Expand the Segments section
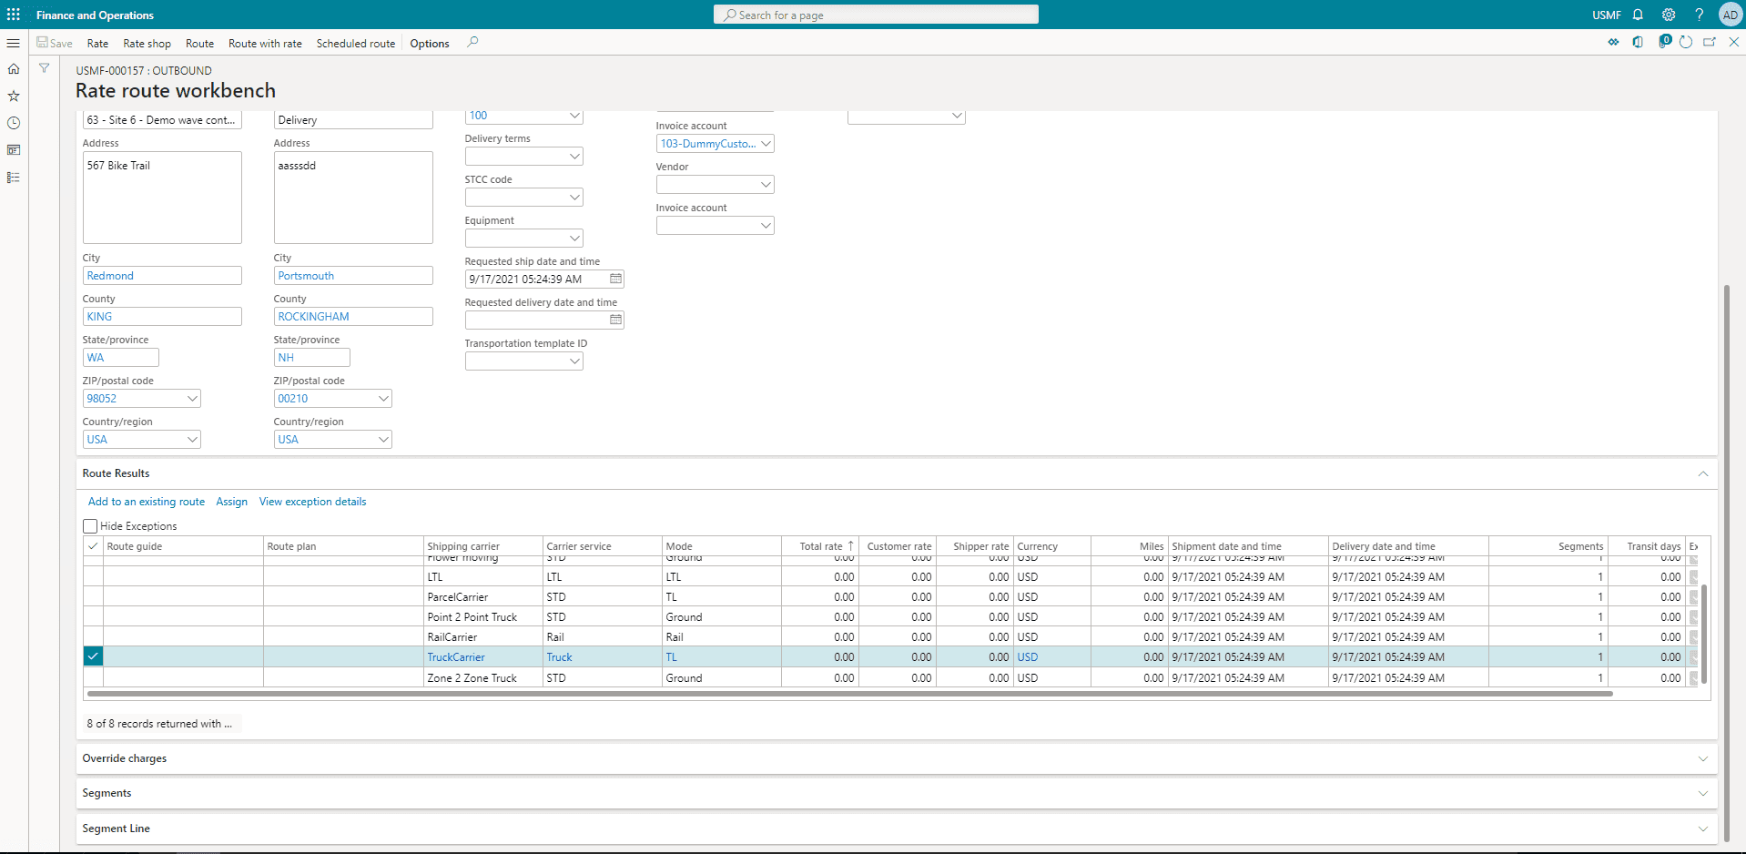The width and height of the screenshot is (1746, 854). pyautogui.click(x=1702, y=793)
